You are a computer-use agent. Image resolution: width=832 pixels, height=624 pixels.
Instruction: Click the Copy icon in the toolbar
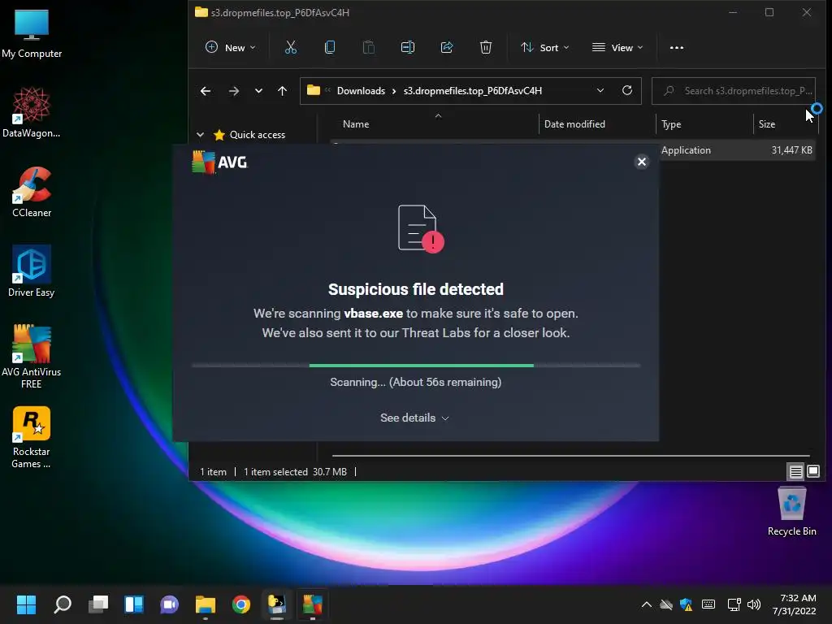coord(330,48)
